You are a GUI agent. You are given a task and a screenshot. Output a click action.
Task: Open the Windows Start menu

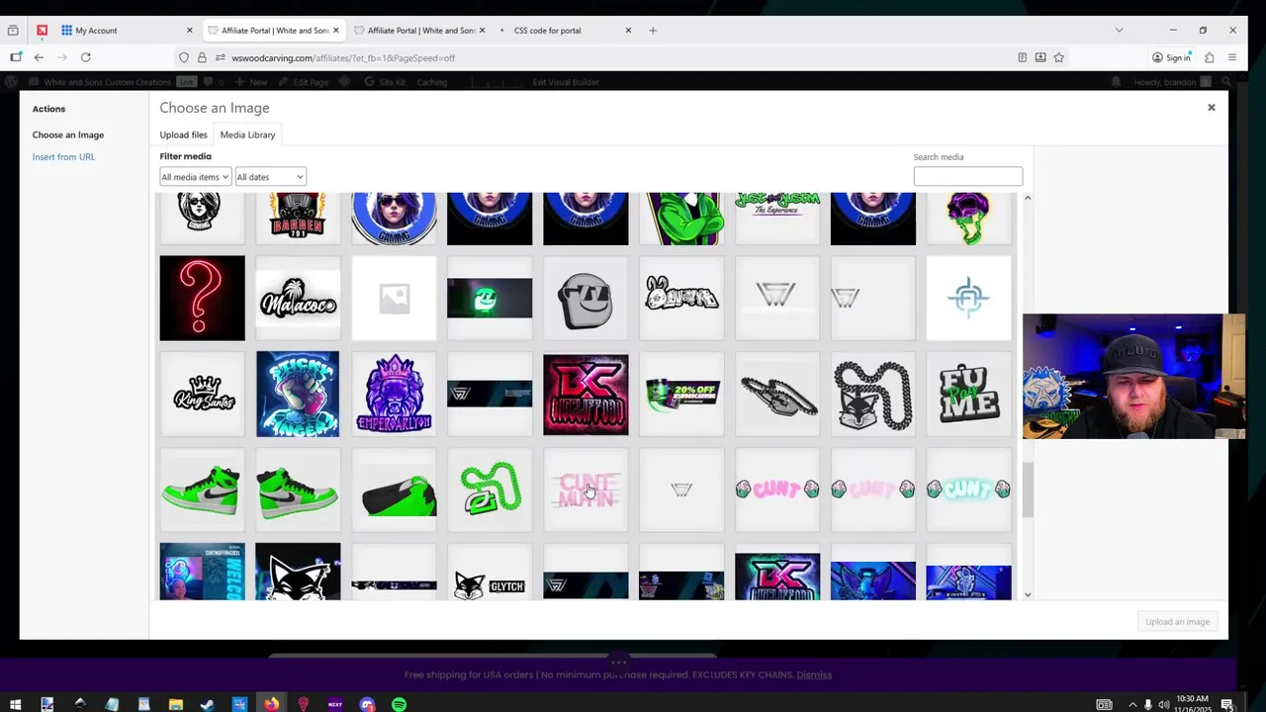coord(15,704)
